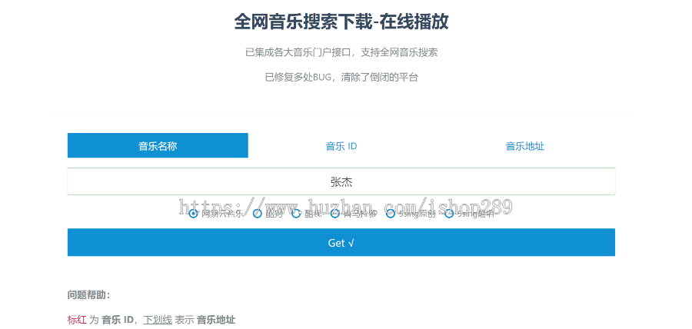Choose the 5sing翻唱 radio button
Viewport: 692px width, 329px height.
tap(449, 214)
